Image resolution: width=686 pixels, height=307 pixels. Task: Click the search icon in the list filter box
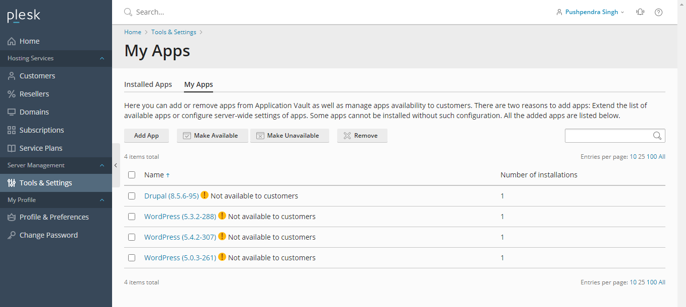657,136
